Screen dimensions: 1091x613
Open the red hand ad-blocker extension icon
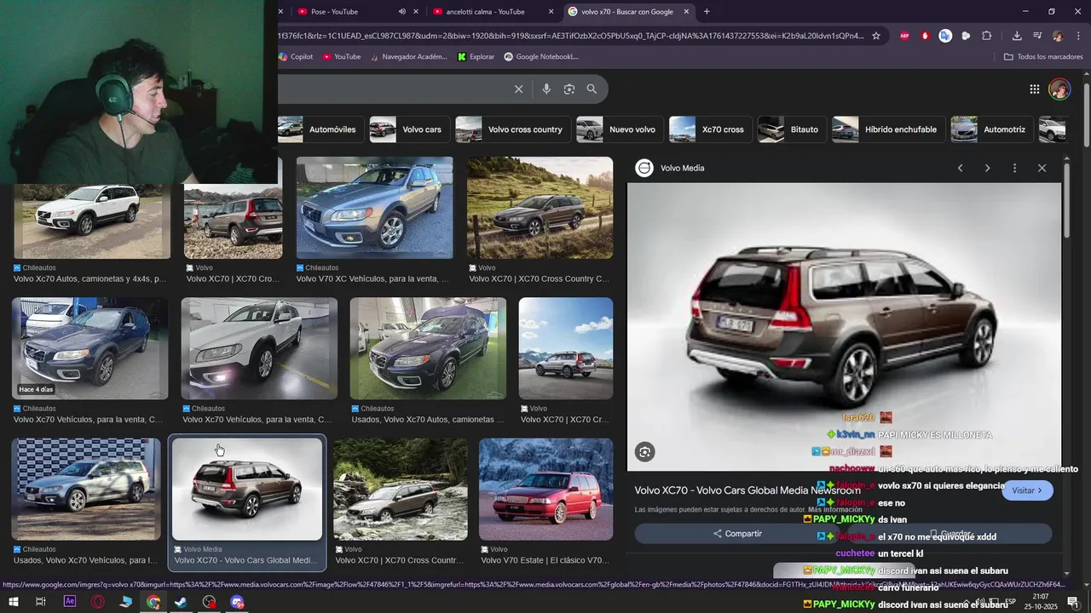925,36
